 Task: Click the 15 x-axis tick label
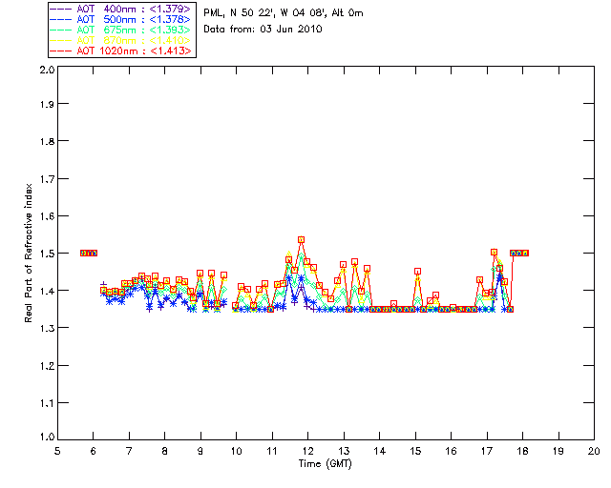[415, 451]
